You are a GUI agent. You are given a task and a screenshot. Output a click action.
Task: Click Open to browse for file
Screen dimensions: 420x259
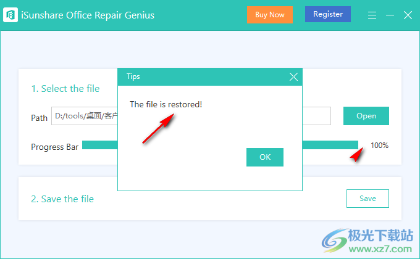(x=366, y=116)
